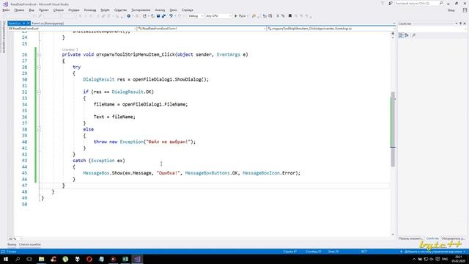Collapse the try block outlining marker
The image size is (469, 264).
tap(39, 67)
